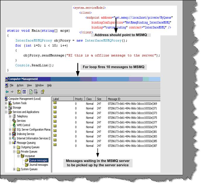201x184 pixels.
Task: Select message ID ending in \373
Action: click(133, 113)
